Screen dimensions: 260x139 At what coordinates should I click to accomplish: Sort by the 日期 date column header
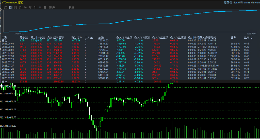coord(5,37)
